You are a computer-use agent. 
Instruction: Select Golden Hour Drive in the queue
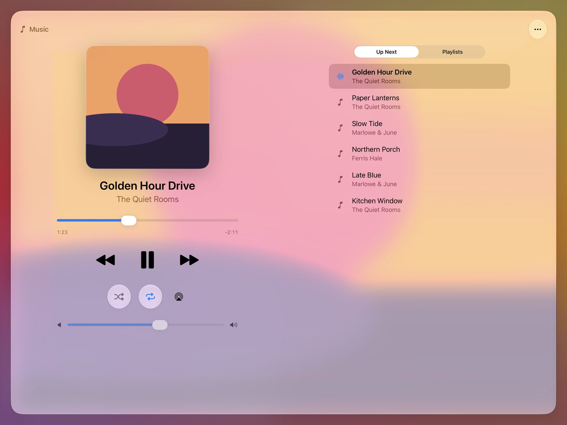pos(419,76)
